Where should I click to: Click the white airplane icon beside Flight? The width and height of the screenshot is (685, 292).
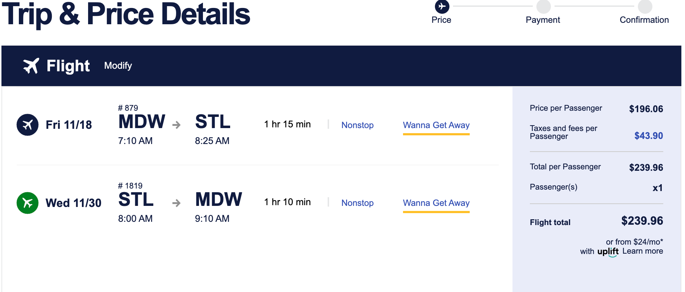(31, 66)
